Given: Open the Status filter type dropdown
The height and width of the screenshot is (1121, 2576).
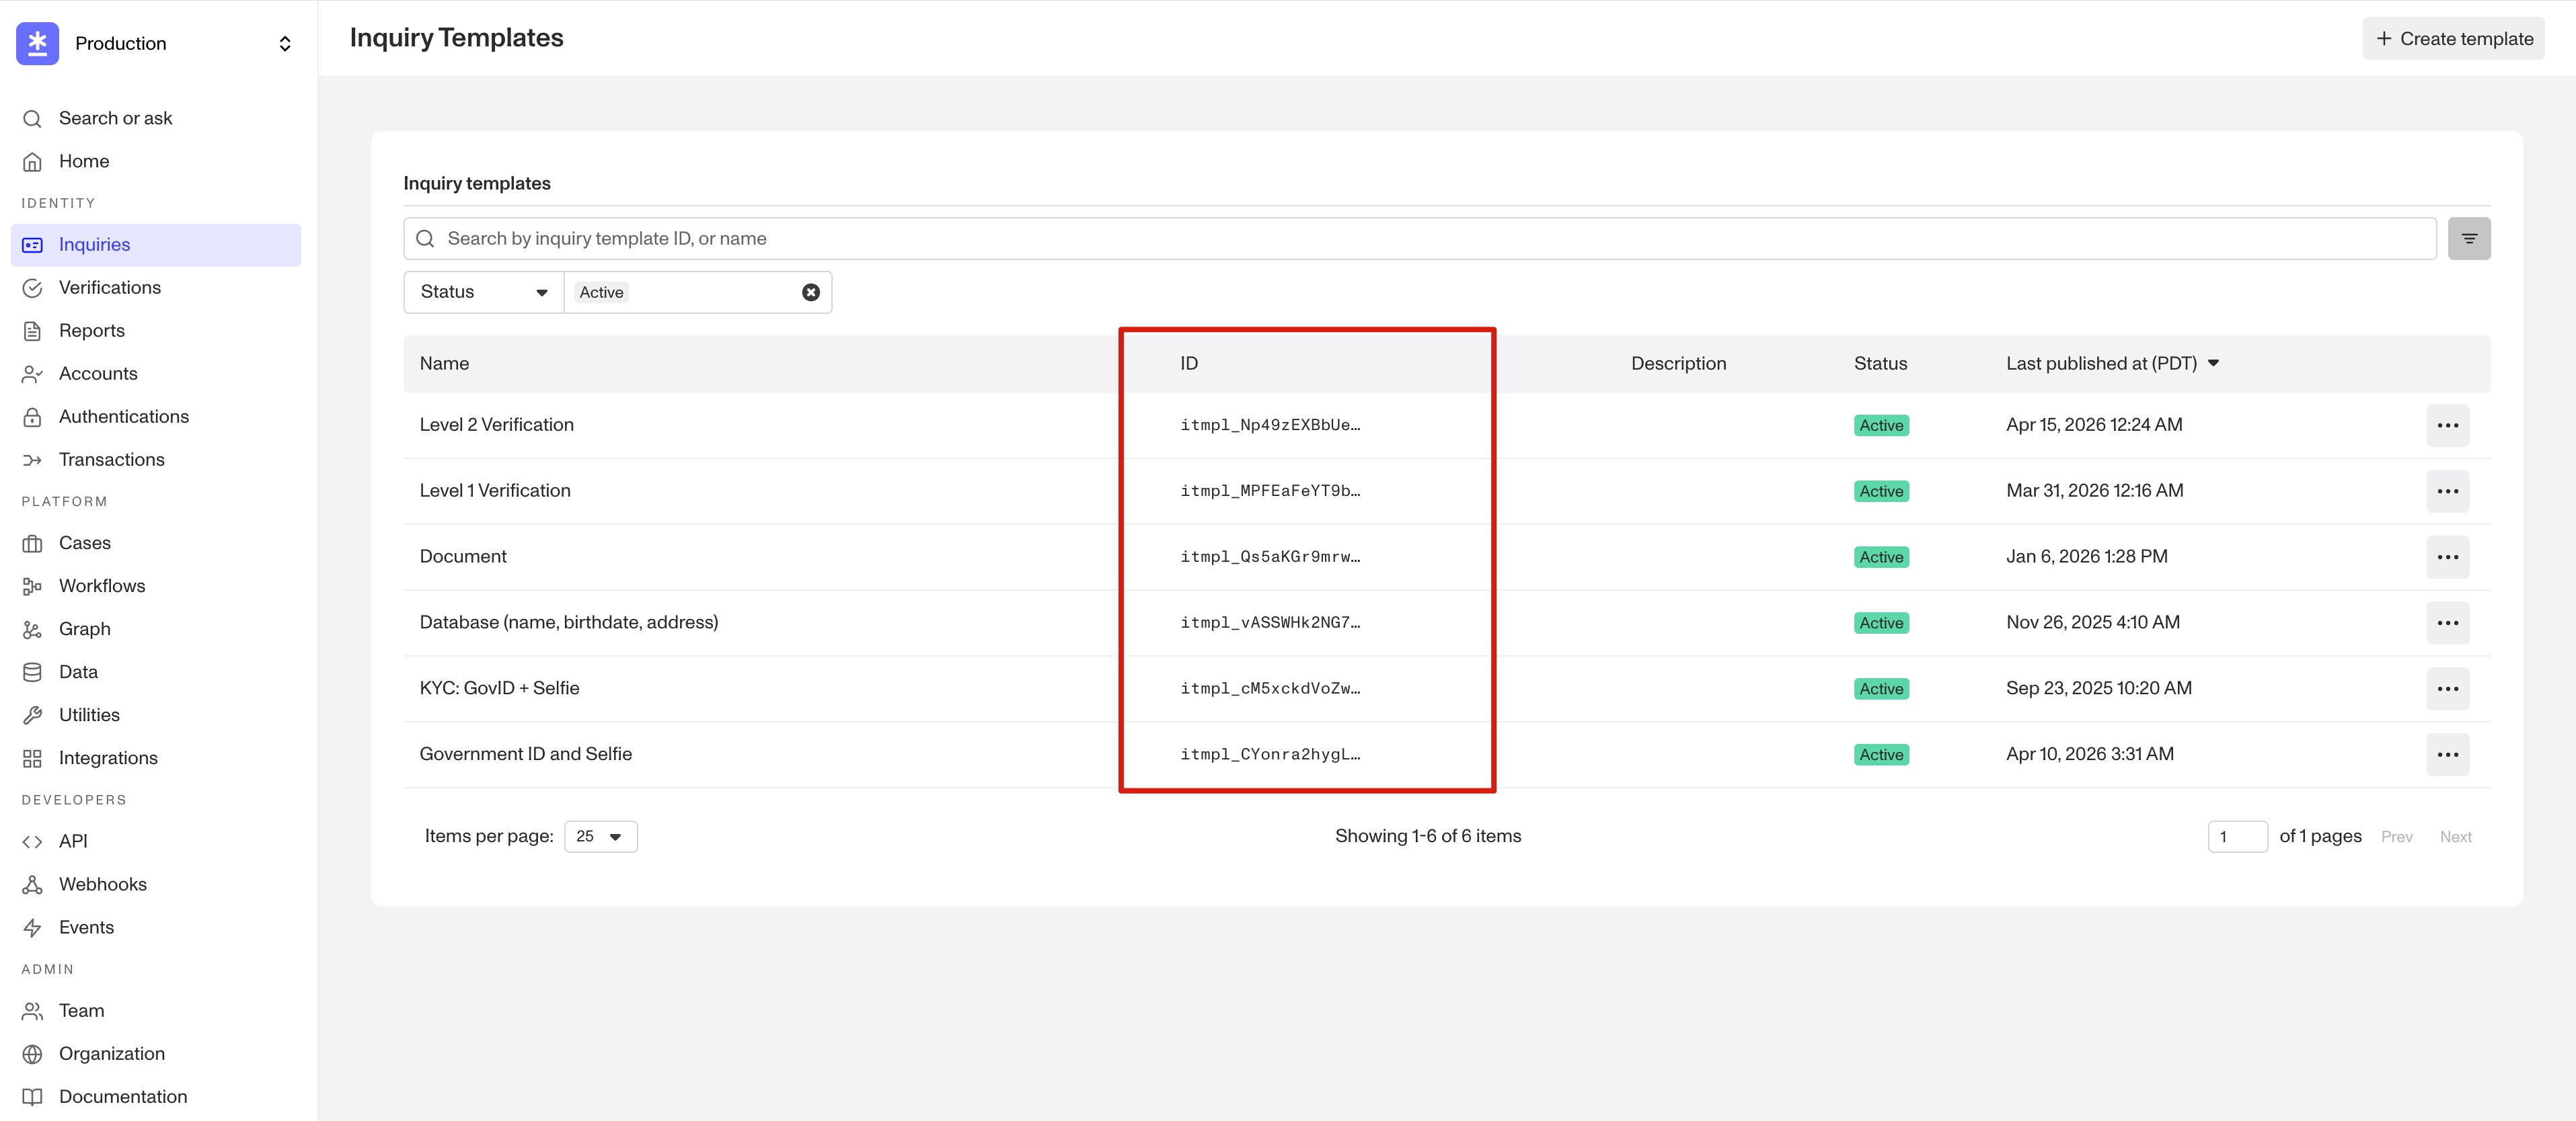Looking at the screenshot, I should [x=484, y=293].
